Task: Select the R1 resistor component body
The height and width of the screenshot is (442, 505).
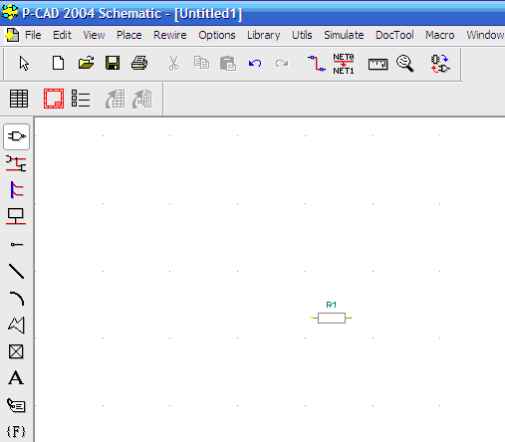Action: point(332,318)
